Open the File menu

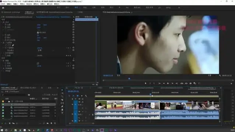click(3, 4)
